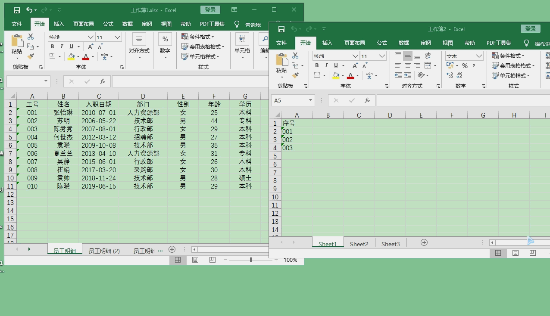Expand Name Box dropdown showing A5
Screen dimensions: 550x316
[310, 100]
